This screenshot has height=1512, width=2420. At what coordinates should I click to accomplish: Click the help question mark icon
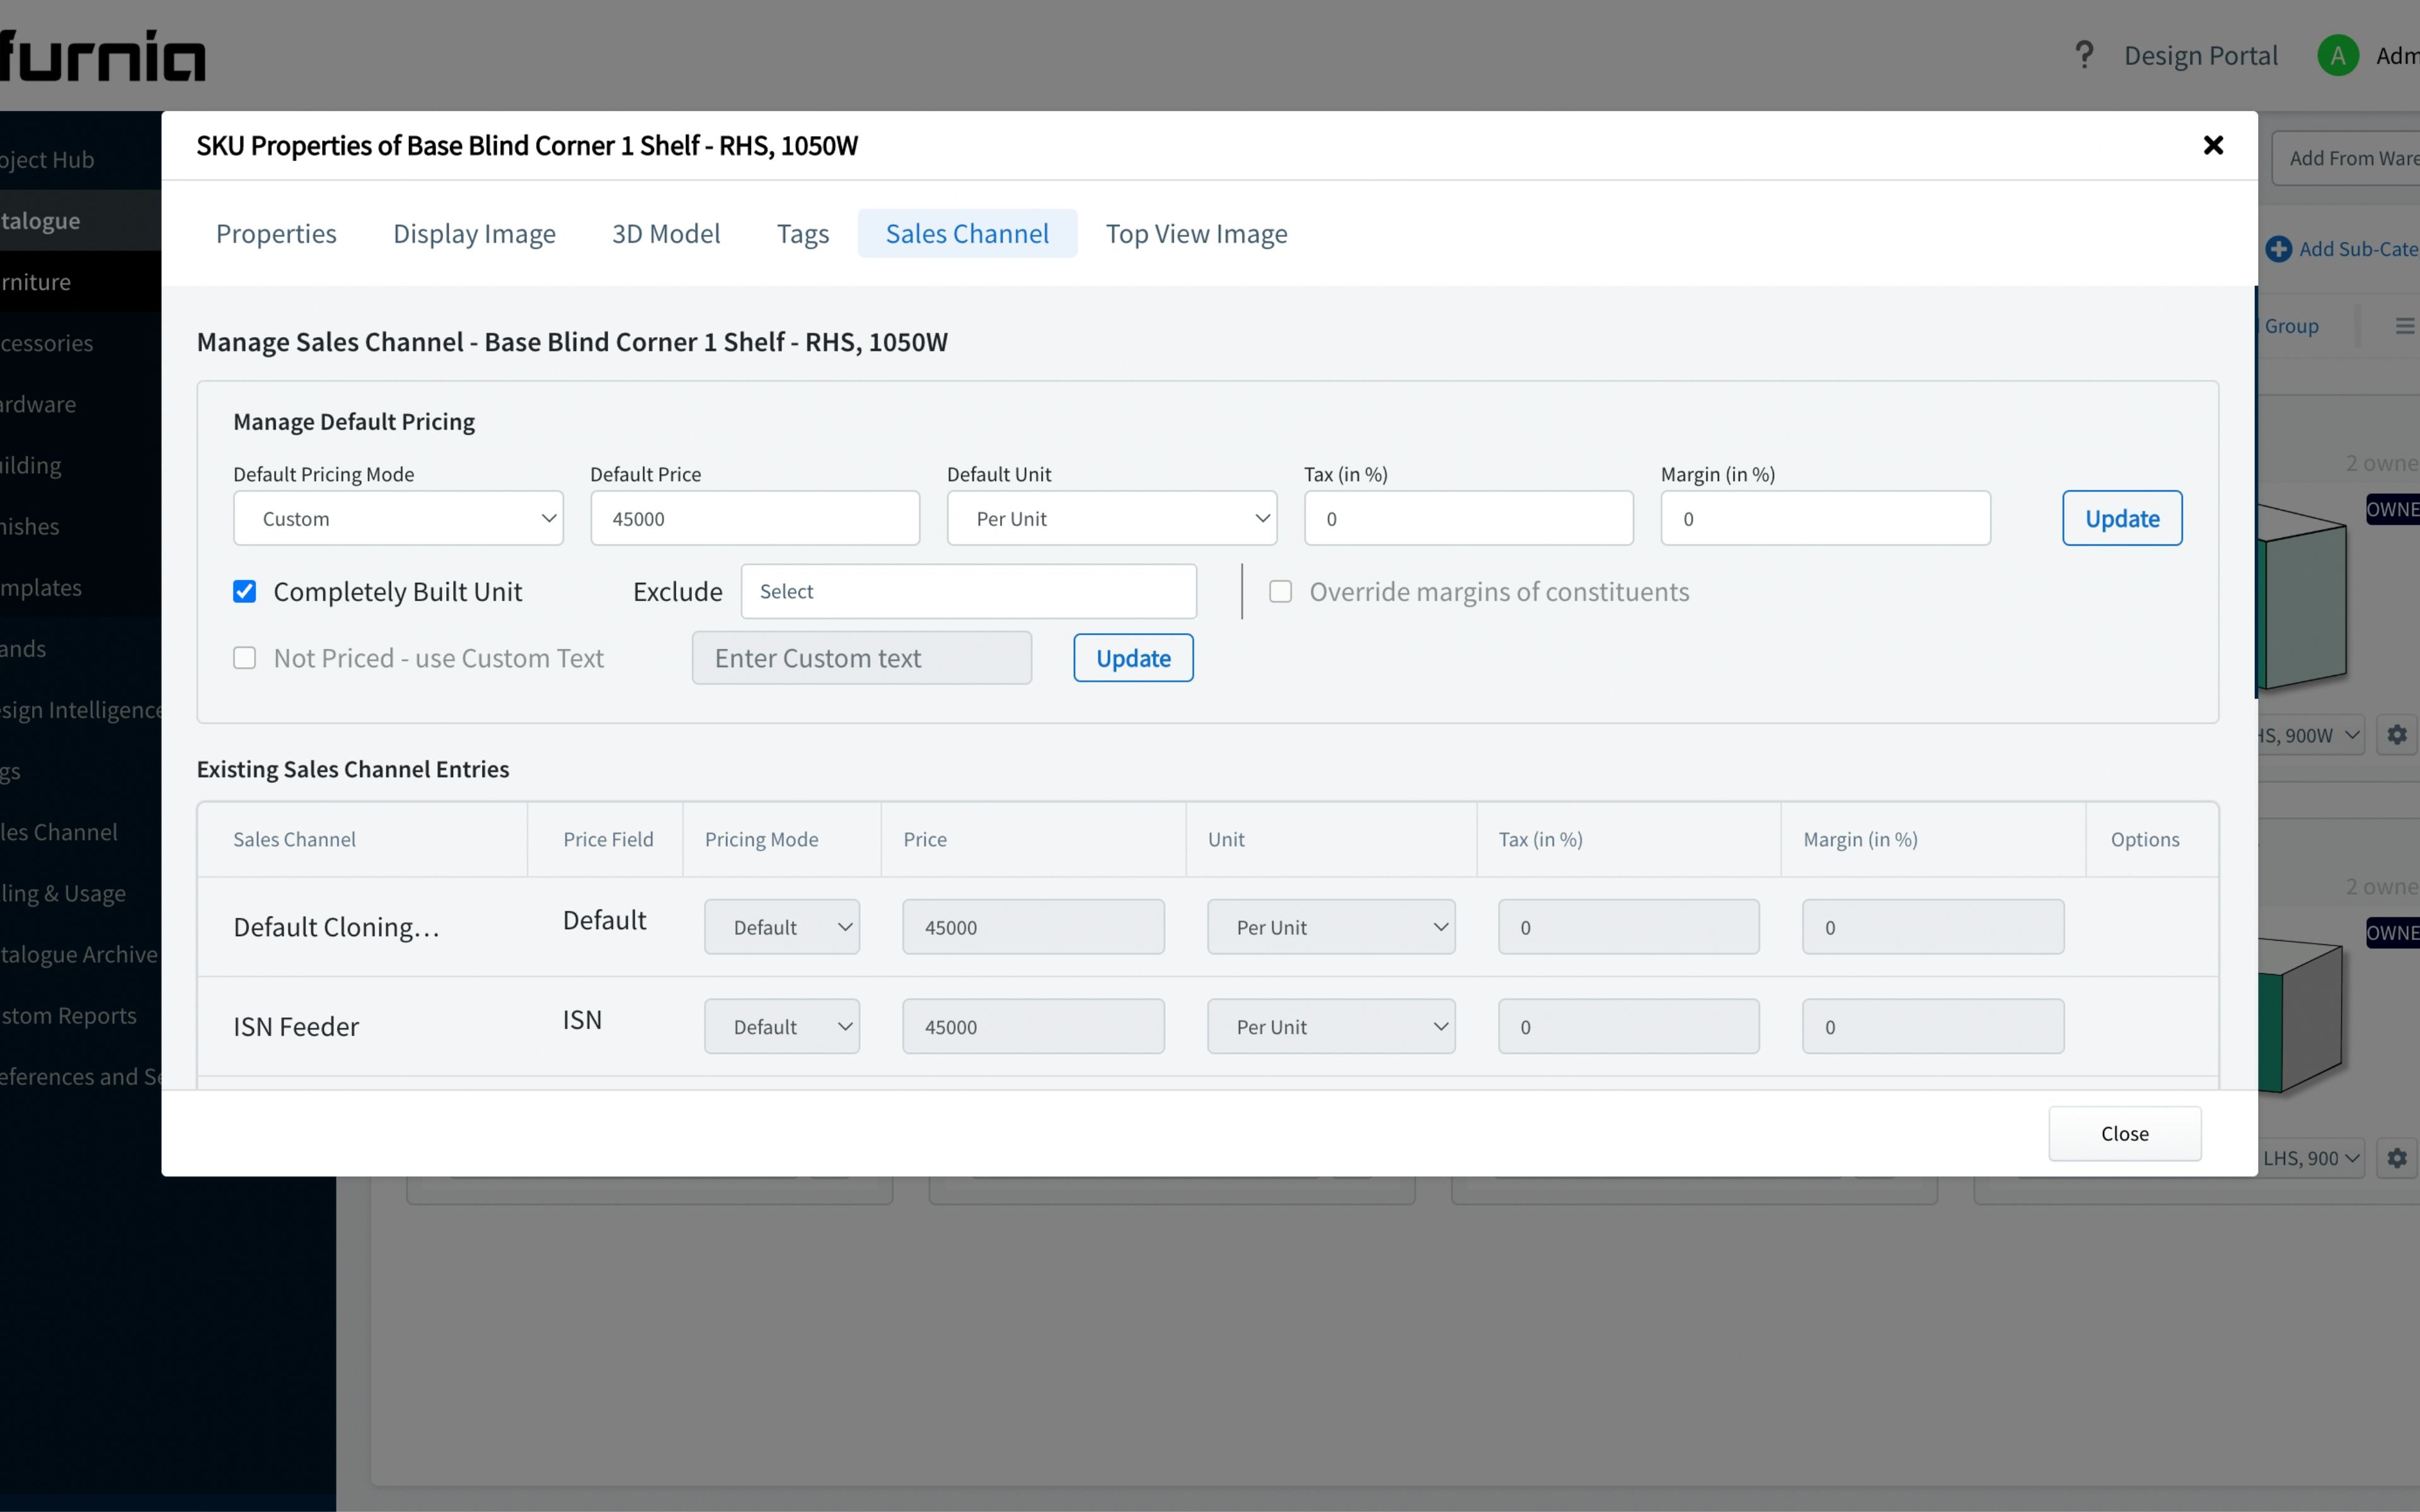(x=2084, y=55)
